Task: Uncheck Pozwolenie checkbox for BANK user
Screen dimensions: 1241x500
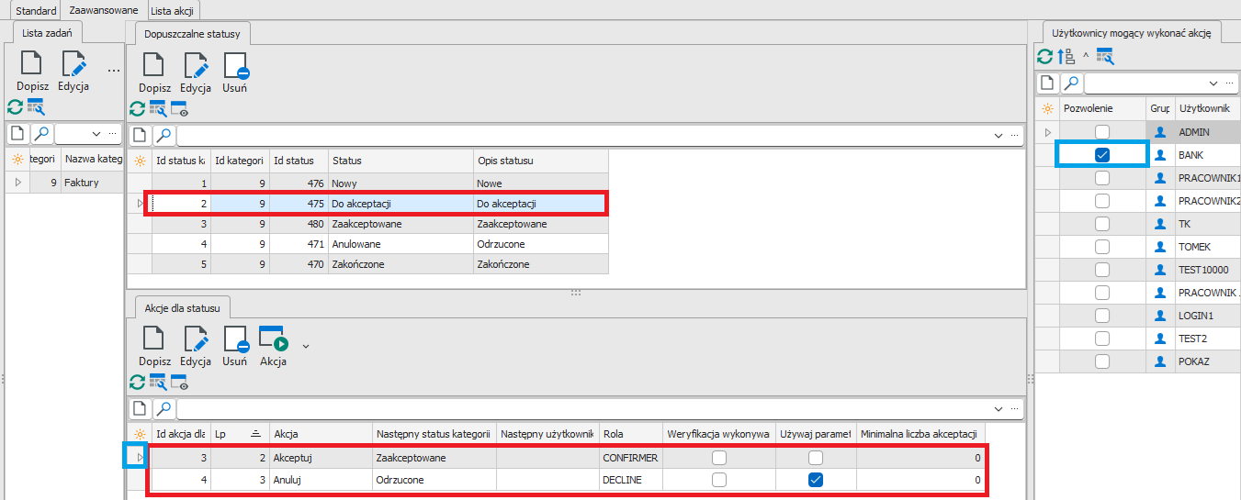Action: (x=1102, y=155)
